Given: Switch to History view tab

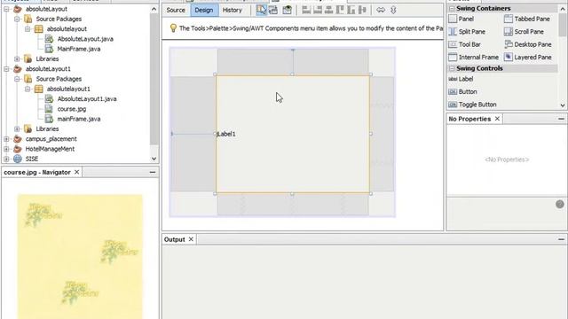Looking at the screenshot, I should pyautogui.click(x=233, y=10).
